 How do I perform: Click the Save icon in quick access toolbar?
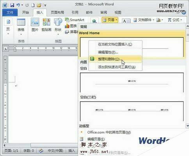[x=12, y=5]
